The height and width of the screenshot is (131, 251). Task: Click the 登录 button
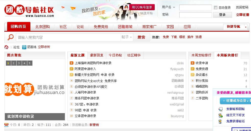[x=222, y=15]
